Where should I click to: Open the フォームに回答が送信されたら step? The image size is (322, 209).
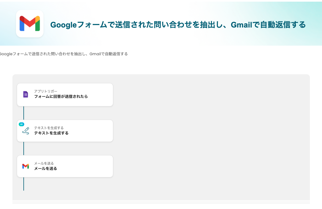pos(61,97)
